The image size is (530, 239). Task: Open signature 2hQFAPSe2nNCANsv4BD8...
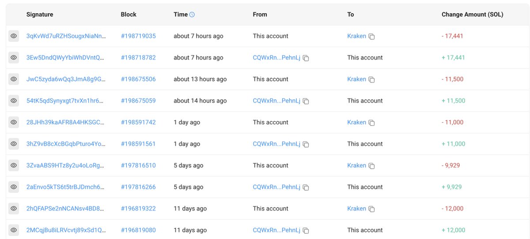click(x=66, y=209)
